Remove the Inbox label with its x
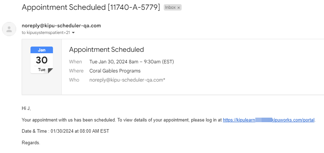 point(178,8)
